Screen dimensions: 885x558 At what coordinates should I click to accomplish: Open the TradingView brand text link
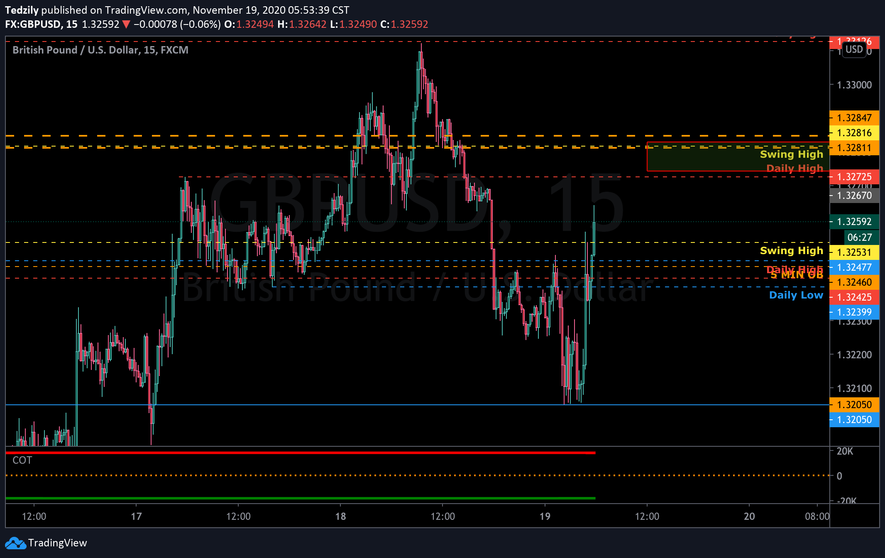(57, 543)
